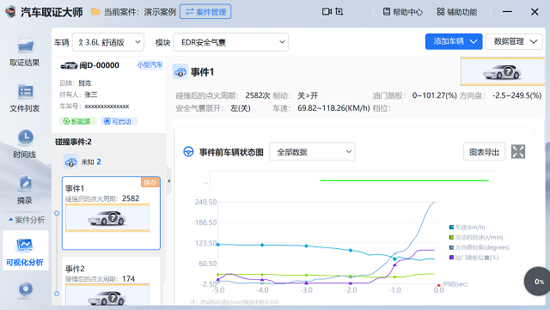The height and width of the screenshot is (310, 550).
Task: Click the 当前案件 folder icon
Action: (95, 11)
